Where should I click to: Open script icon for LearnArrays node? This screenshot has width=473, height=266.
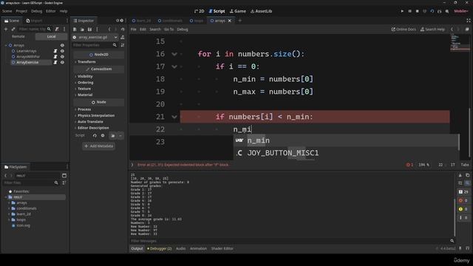click(55, 51)
